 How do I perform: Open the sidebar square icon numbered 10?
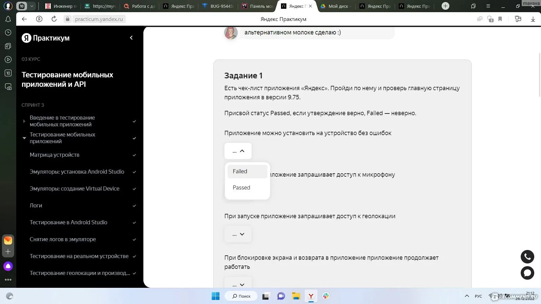[8, 73]
